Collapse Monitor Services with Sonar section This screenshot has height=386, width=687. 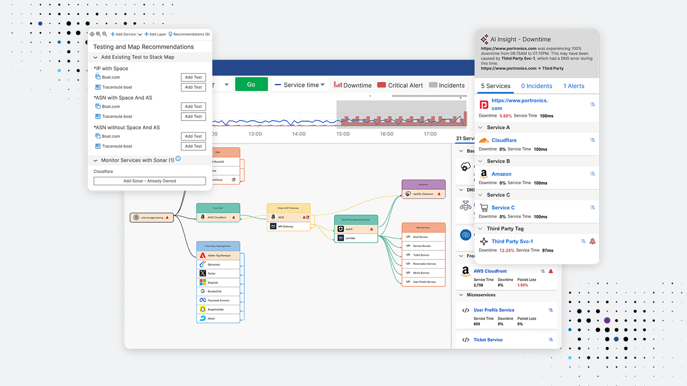96,161
